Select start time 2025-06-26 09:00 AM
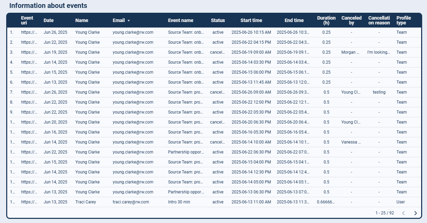 pos(251,92)
